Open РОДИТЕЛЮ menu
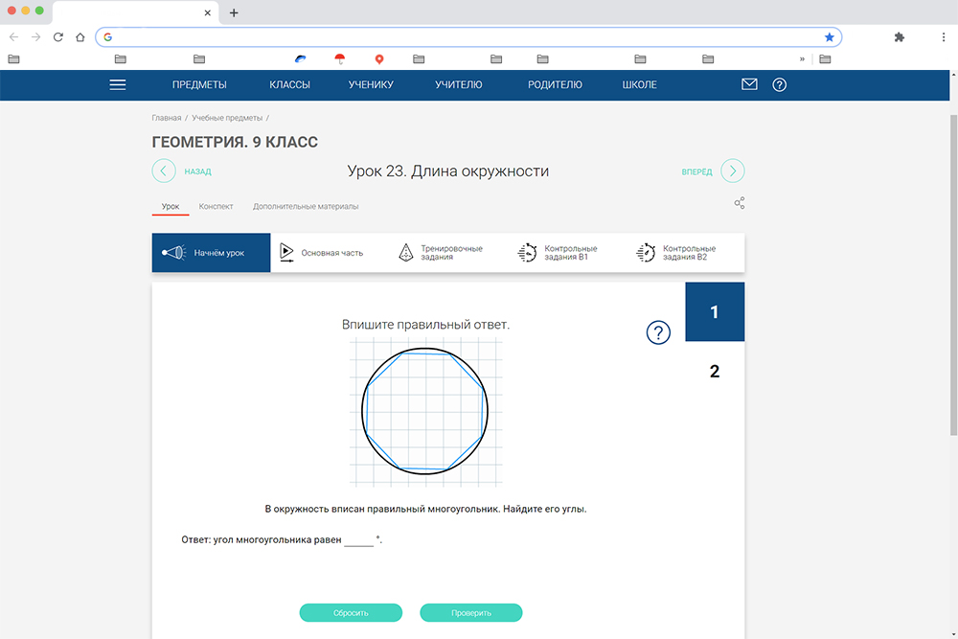958x639 pixels. [x=555, y=85]
